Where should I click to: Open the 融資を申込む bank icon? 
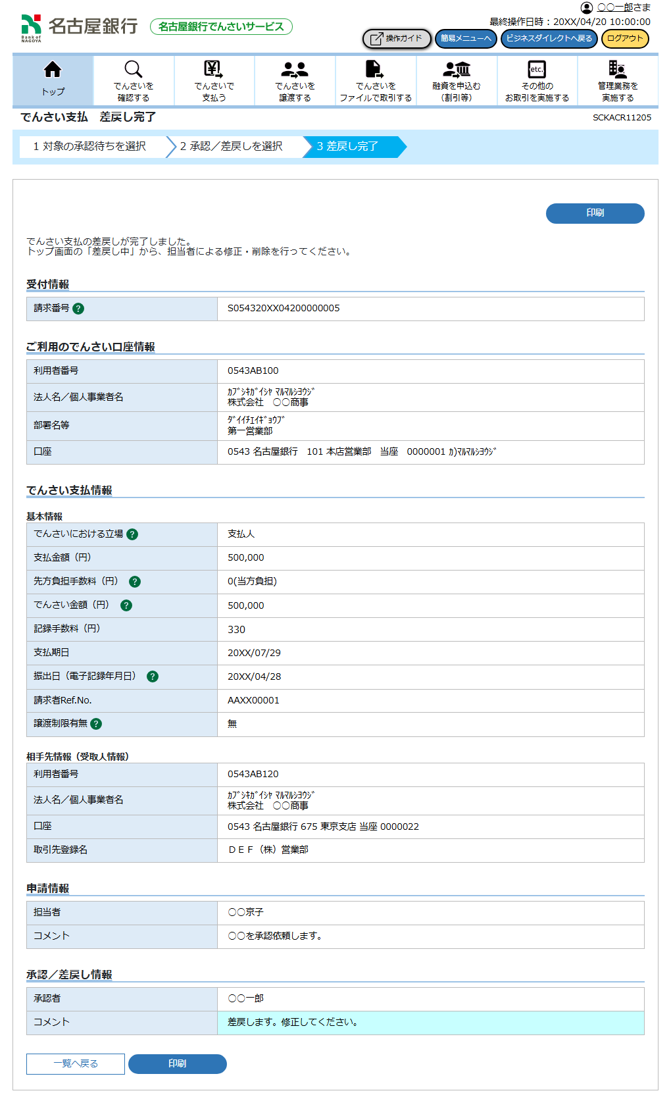(457, 70)
